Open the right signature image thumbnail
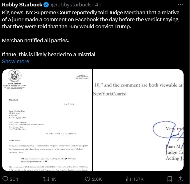190x184 pixels. pos(138,120)
